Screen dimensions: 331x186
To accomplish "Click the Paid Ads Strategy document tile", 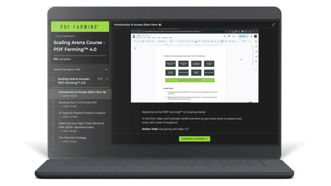I will coord(209,64).
